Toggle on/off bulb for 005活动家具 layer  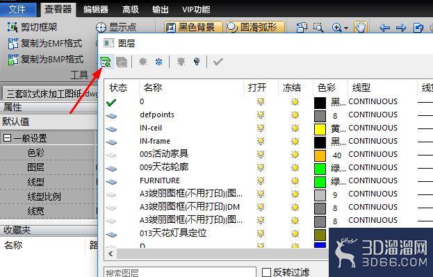tap(261, 154)
